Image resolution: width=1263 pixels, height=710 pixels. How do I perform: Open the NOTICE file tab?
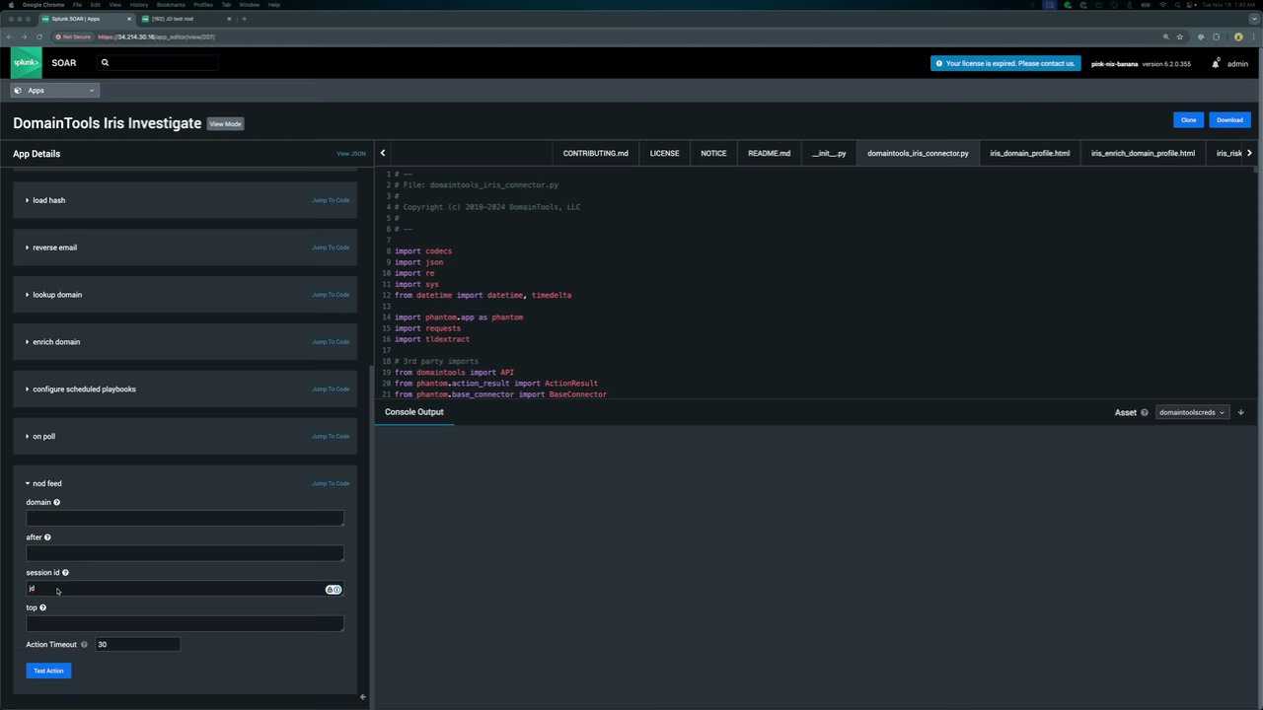coord(713,154)
